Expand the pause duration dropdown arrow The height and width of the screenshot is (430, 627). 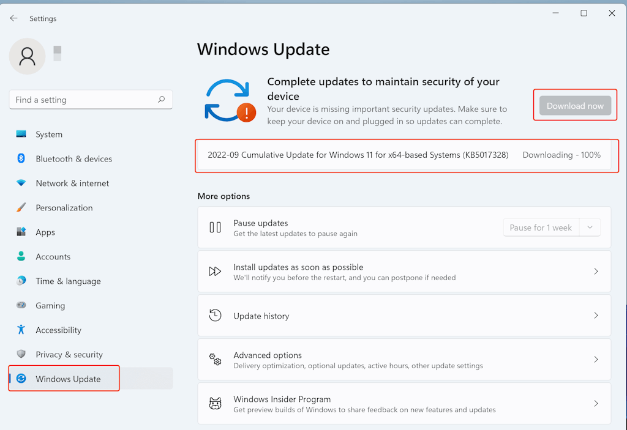pyautogui.click(x=590, y=228)
